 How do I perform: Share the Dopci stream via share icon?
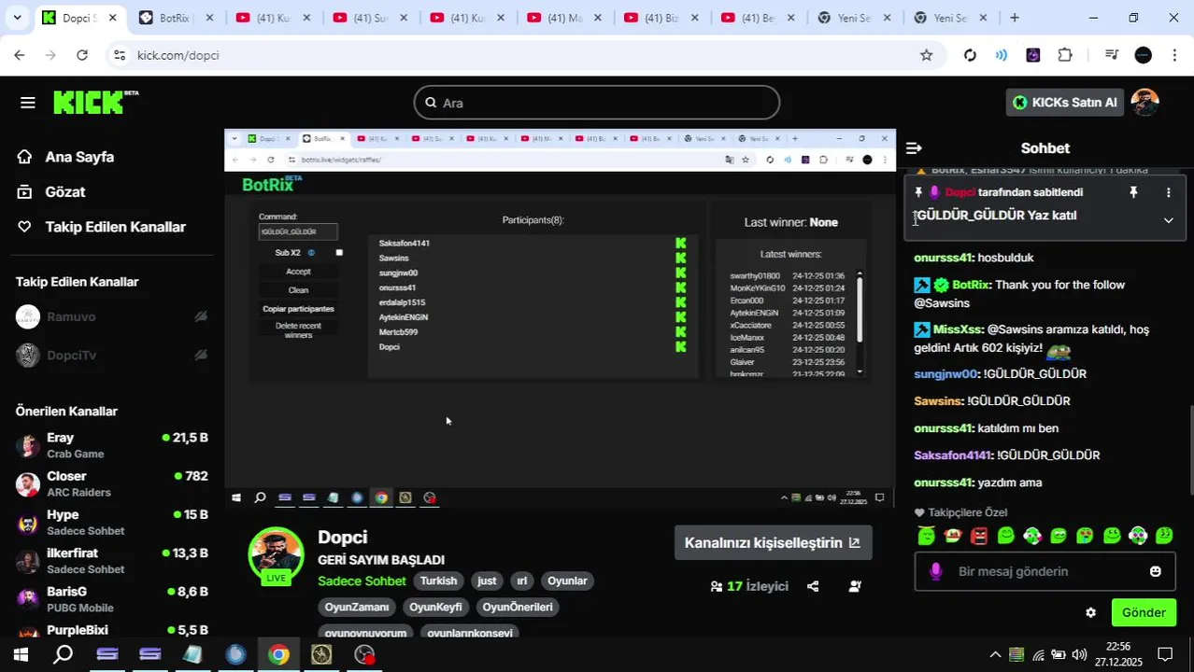(x=813, y=586)
